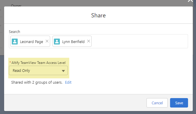
Task: Save the sharing settings
Action: pyautogui.click(x=179, y=103)
